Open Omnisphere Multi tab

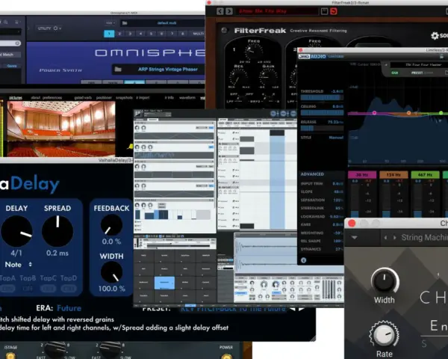(199, 34)
